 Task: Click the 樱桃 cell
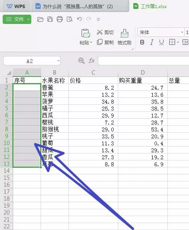click(x=54, y=122)
